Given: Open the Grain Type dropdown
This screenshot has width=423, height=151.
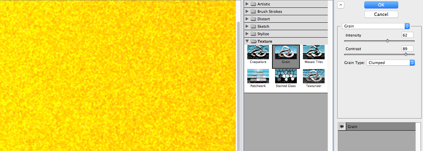Looking at the screenshot, I should pos(391,63).
